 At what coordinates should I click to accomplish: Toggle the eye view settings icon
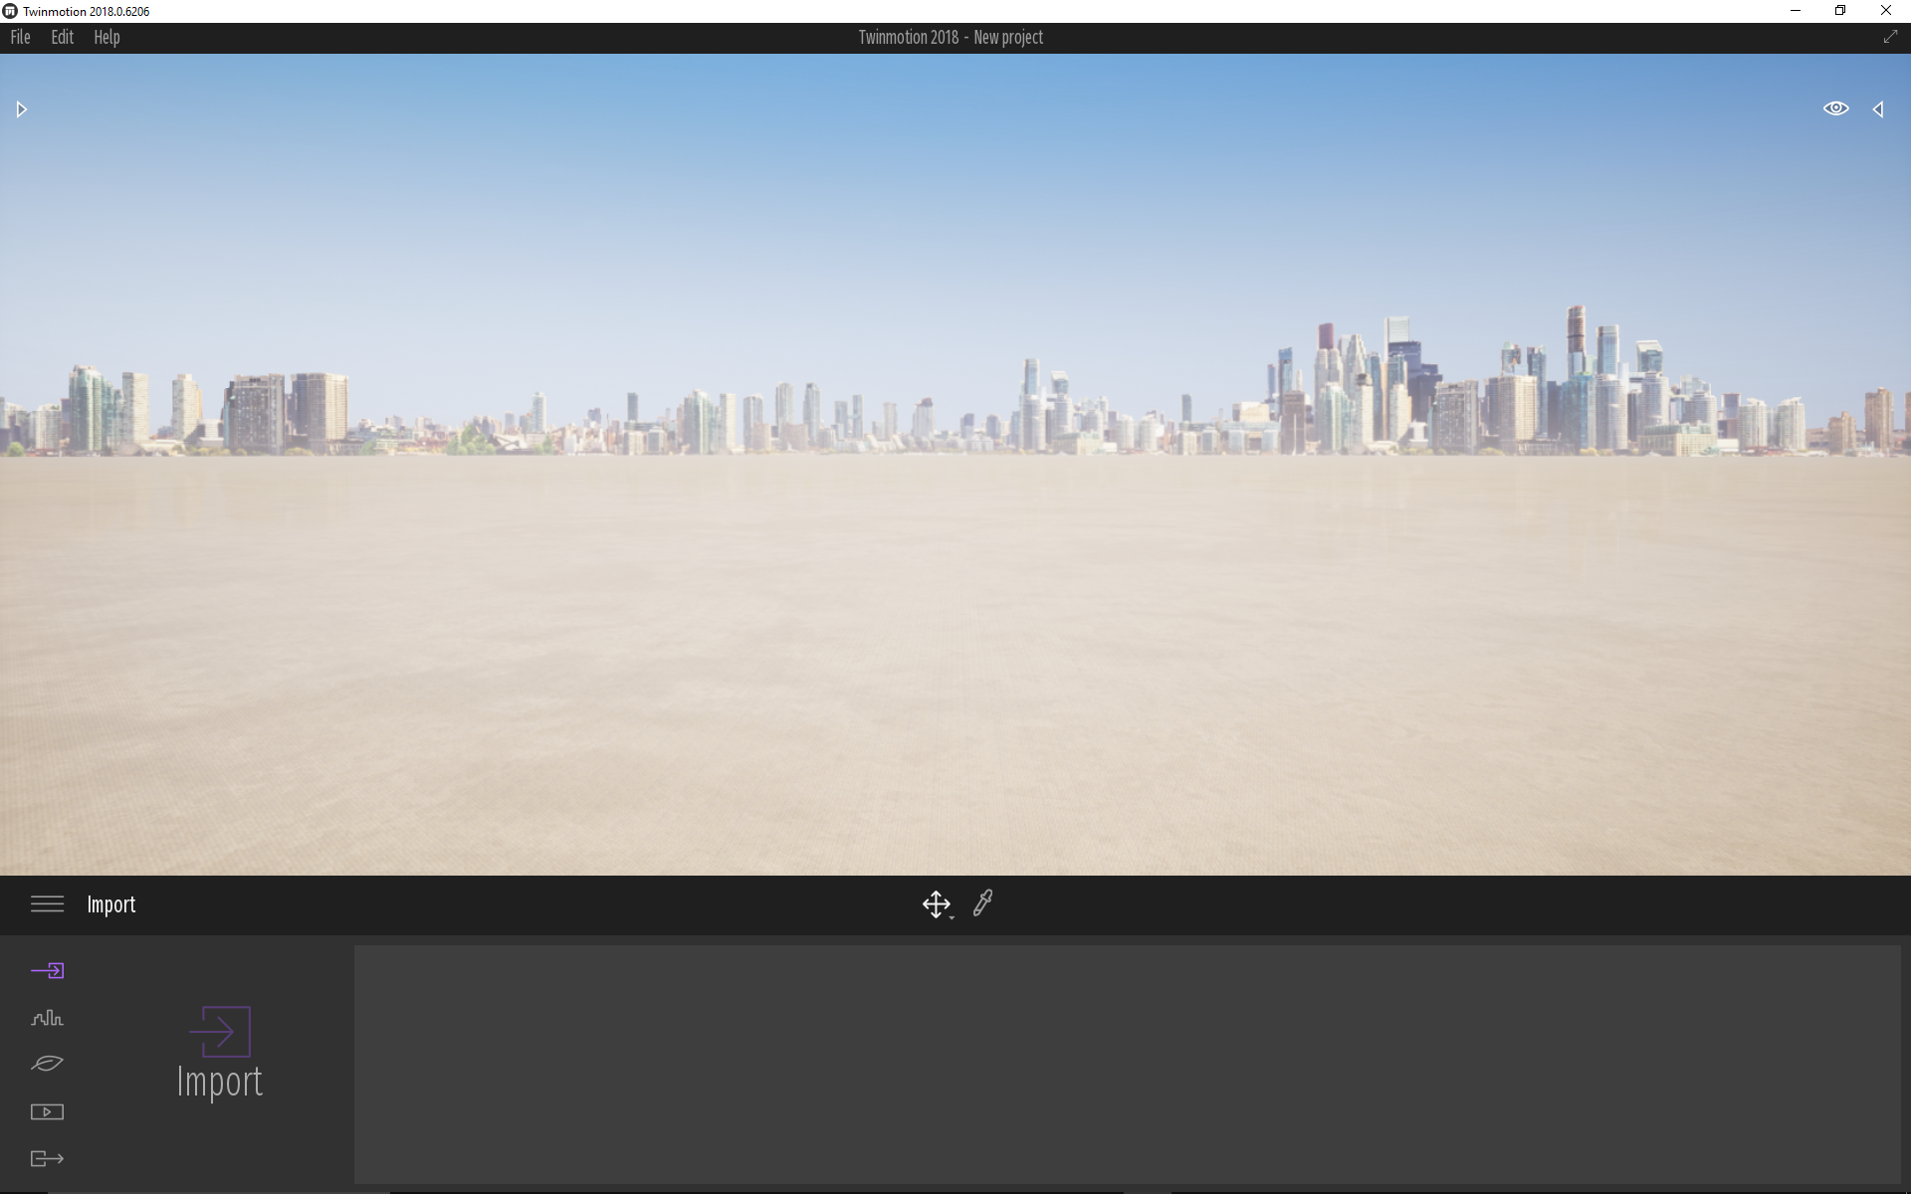1835,108
